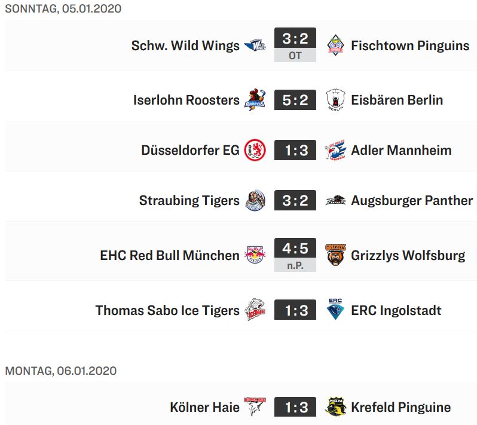The image size is (477, 425).
Task: Open the 5:2 score for Iserlohn versus Berlin
Action: 295,100
